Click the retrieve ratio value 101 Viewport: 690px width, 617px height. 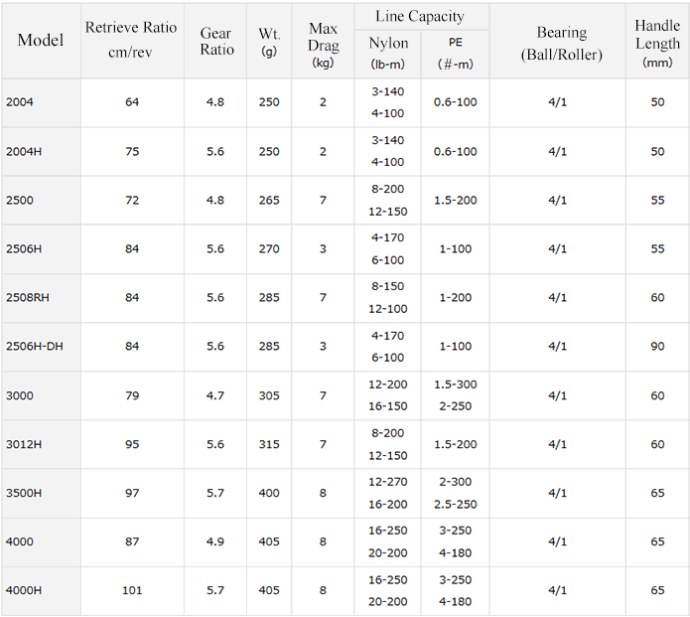coord(132,590)
